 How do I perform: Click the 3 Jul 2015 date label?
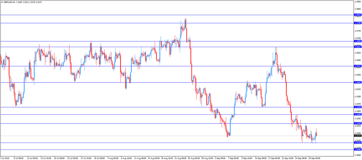click(5, 159)
